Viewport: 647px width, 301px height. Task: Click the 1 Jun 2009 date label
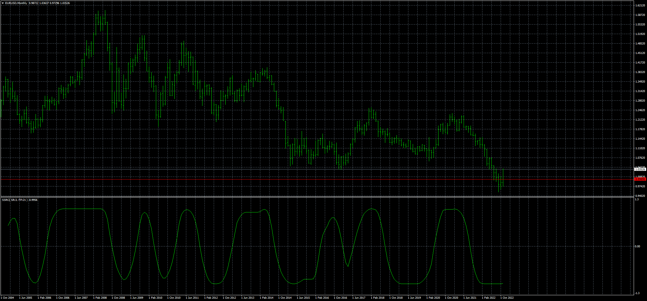137,298
